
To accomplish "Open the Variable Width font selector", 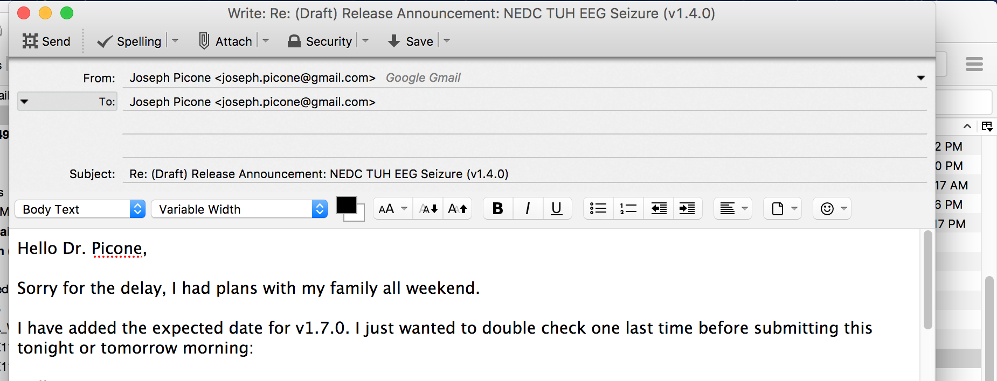I will point(239,209).
